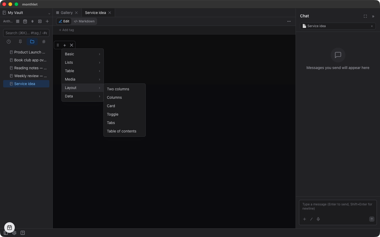
Task: Open settings gear icon
Action: (x=14, y=233)
